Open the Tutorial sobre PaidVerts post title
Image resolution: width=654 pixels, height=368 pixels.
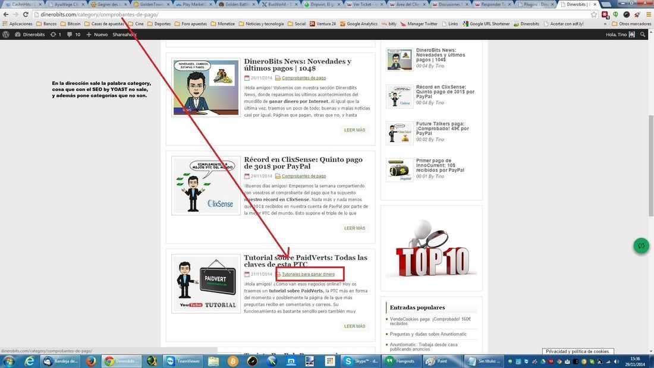pos(306,261)
